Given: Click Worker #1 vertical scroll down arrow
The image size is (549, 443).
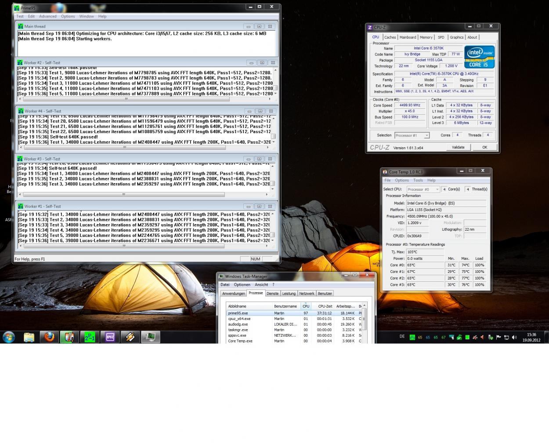Looking at the screenshot, I should click(x=273, y=240).
